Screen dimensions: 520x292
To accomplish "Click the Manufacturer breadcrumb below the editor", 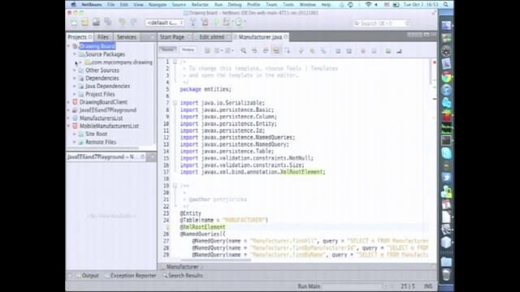I will pyautogui.click(x=182, y=267).
